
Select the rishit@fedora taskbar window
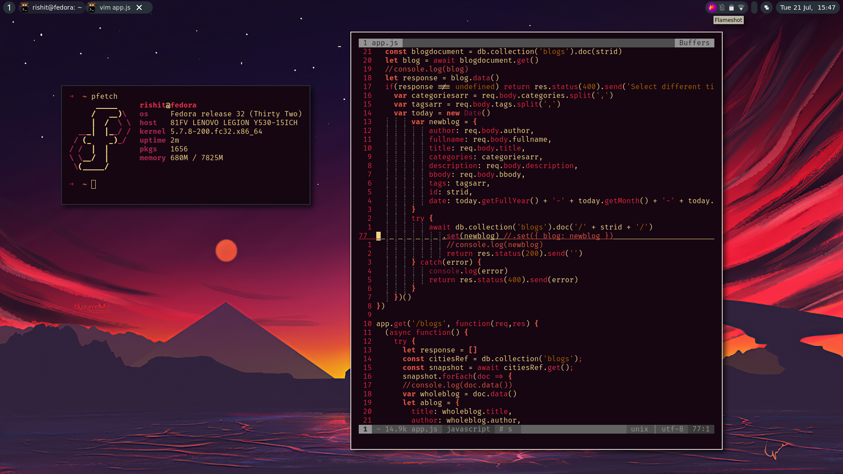[57, 7]
